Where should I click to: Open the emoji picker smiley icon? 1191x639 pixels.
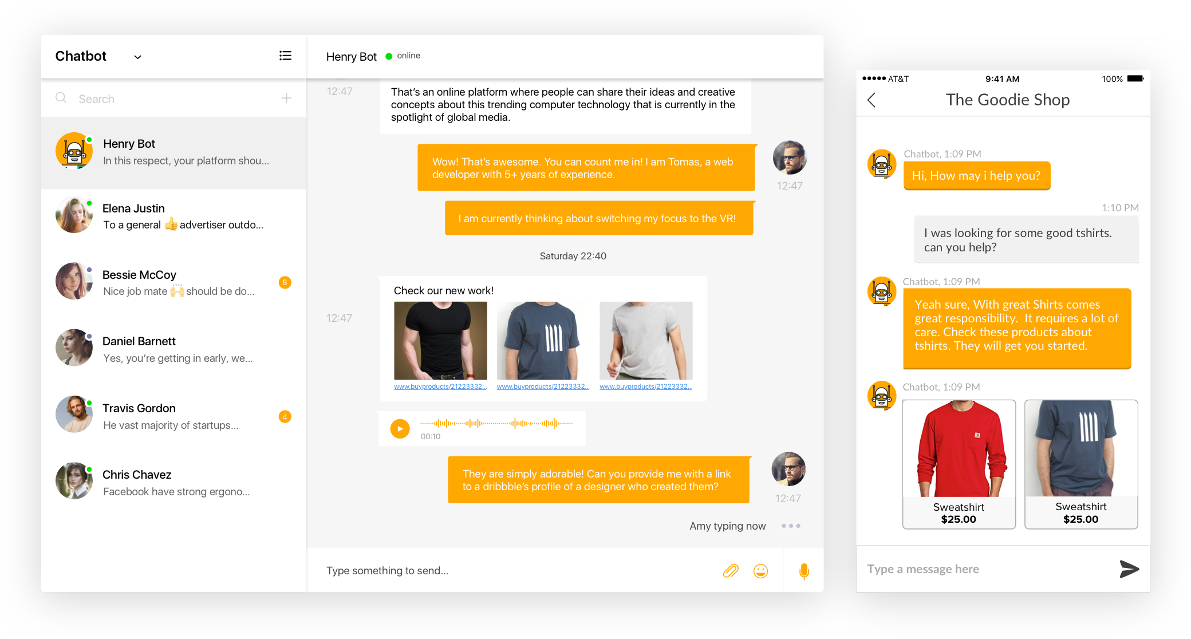pos(760,571)
